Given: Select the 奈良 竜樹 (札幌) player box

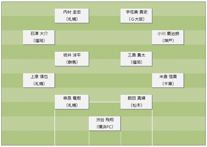Looking at the screenshot, I should point(72,102).
